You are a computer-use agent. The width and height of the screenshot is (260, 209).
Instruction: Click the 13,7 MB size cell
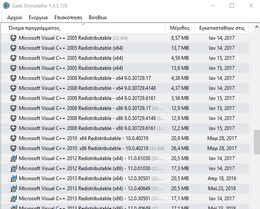(x=180, y=48)
